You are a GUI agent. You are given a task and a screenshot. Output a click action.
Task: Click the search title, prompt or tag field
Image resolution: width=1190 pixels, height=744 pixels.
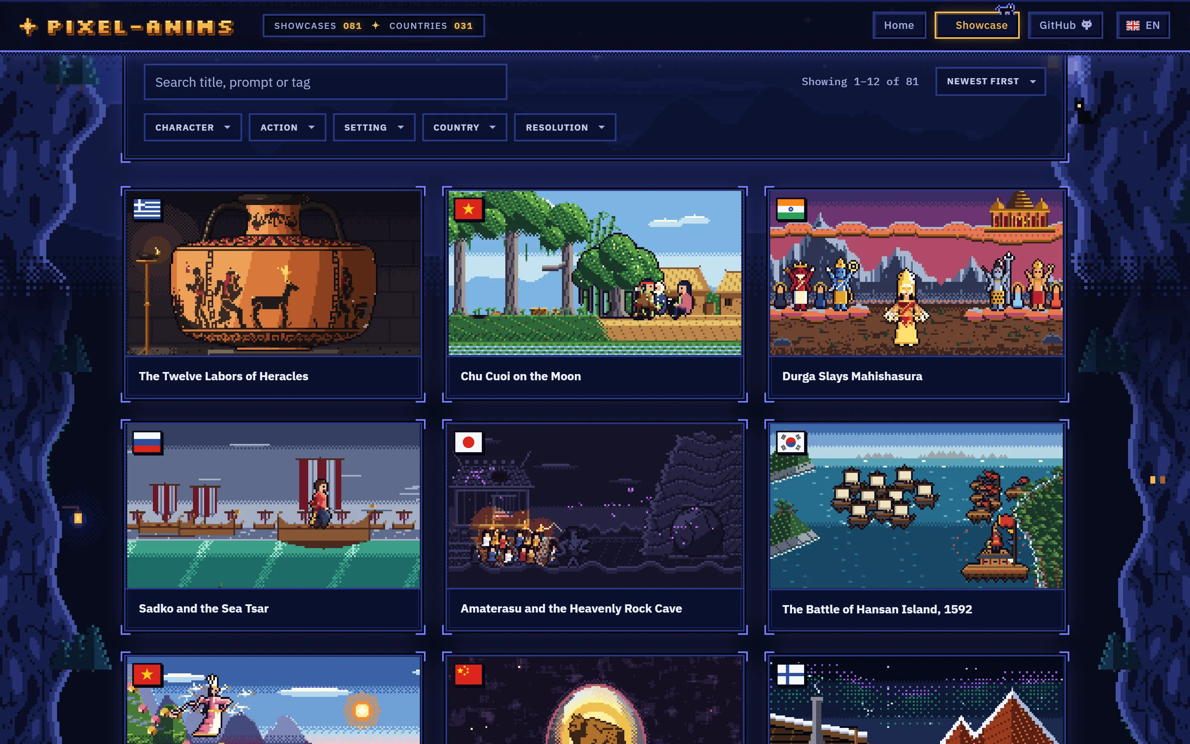tap(325, 82)
